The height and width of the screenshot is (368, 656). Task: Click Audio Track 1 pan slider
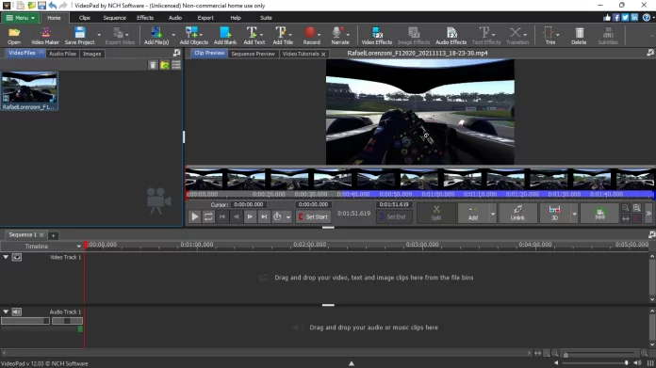[67, 321]
